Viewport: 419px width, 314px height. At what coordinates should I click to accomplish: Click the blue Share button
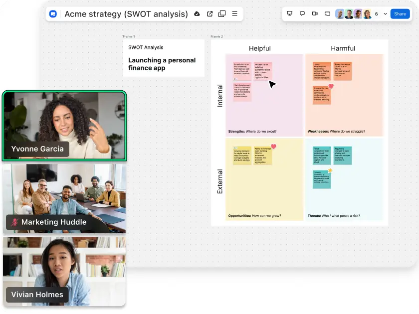click(x=400, y=13)
